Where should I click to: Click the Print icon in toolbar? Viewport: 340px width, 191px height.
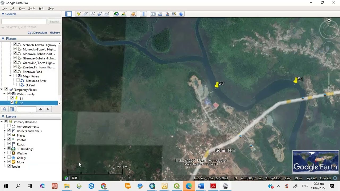(160, 14)
